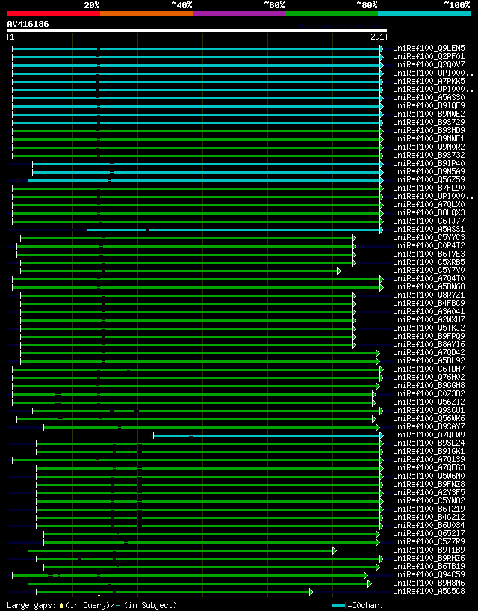478x611 pixels.
Task: Click the cyan alignment bar for B9IP40
Action: tap(206, 164)
